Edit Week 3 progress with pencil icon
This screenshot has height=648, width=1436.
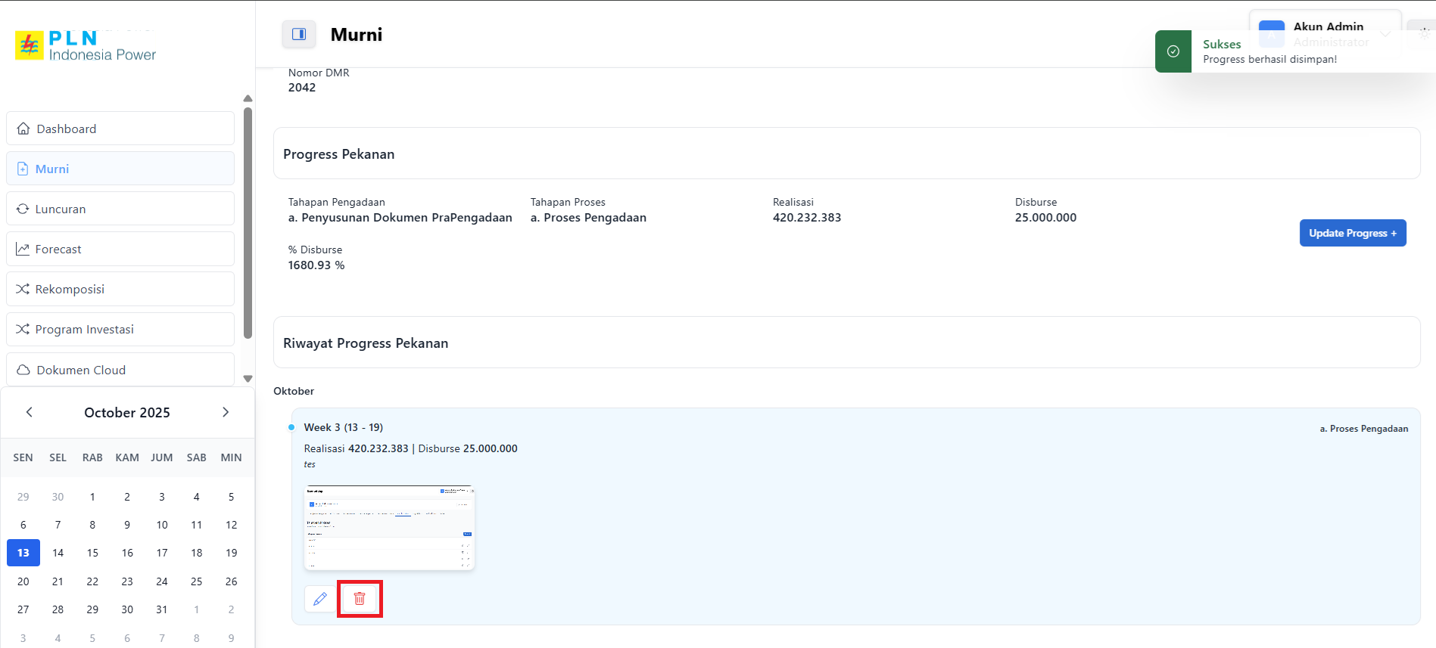320,599
